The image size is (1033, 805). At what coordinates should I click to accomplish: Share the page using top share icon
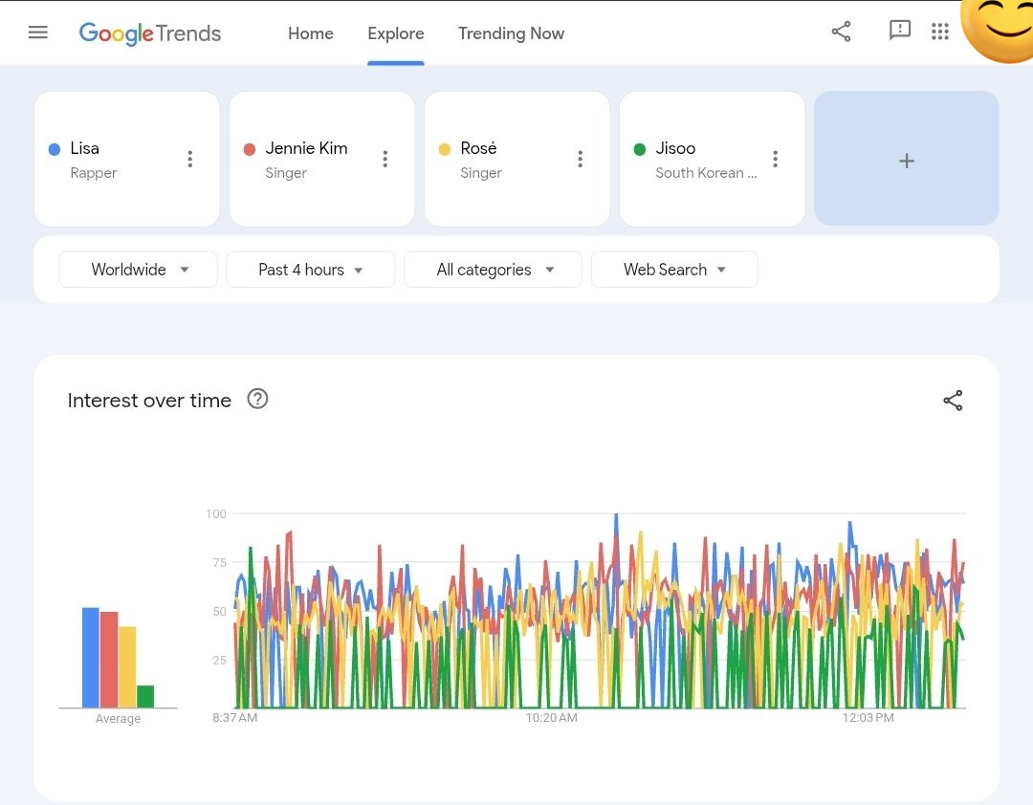[842, 31]
